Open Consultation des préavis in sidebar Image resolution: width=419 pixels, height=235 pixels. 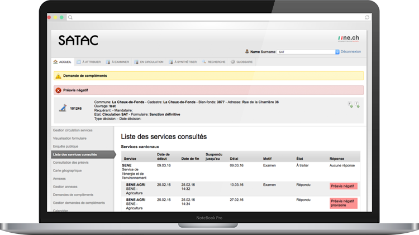point(70,163)
